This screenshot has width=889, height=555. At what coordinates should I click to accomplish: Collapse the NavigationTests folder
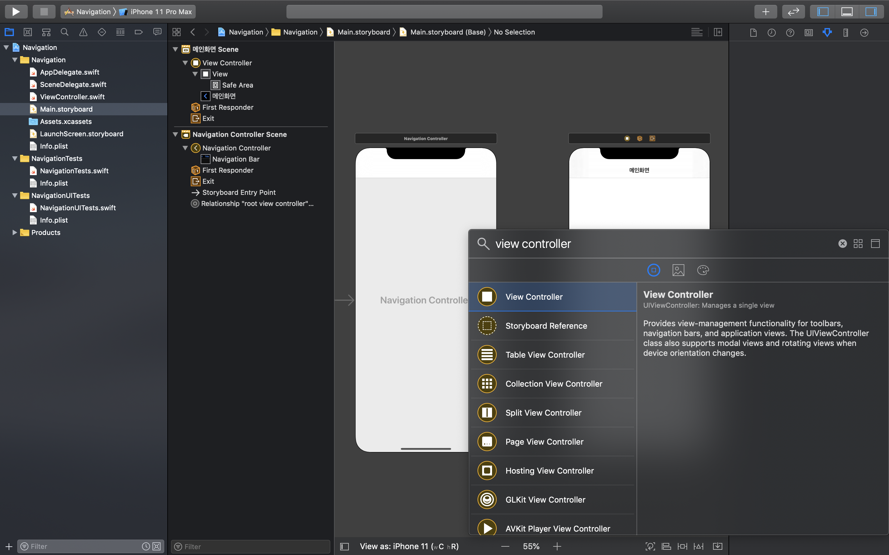click(x=15, y=158)
